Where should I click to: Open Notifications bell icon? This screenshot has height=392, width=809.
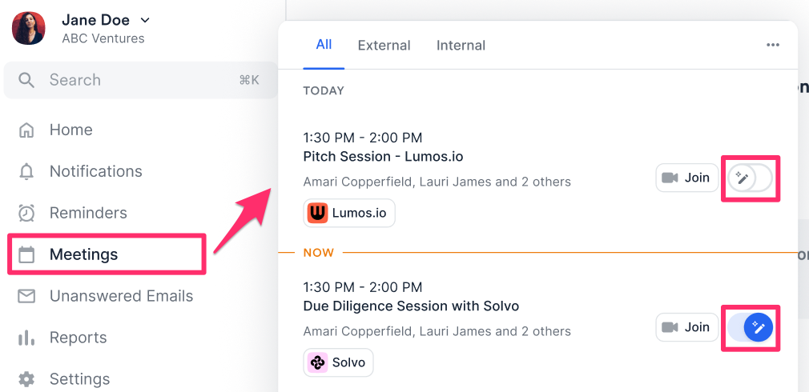coord(26,171)
